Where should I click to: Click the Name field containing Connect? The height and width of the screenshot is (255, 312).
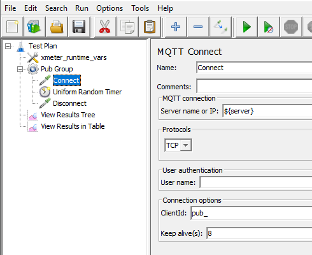point(254,68)
